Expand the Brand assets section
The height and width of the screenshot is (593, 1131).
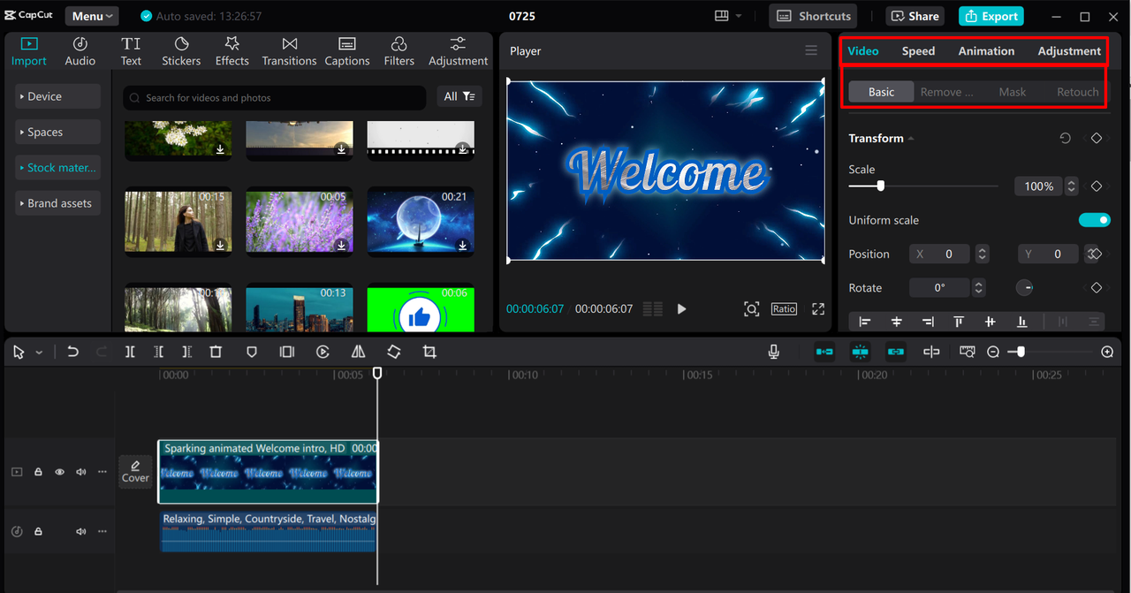(58, 203)
